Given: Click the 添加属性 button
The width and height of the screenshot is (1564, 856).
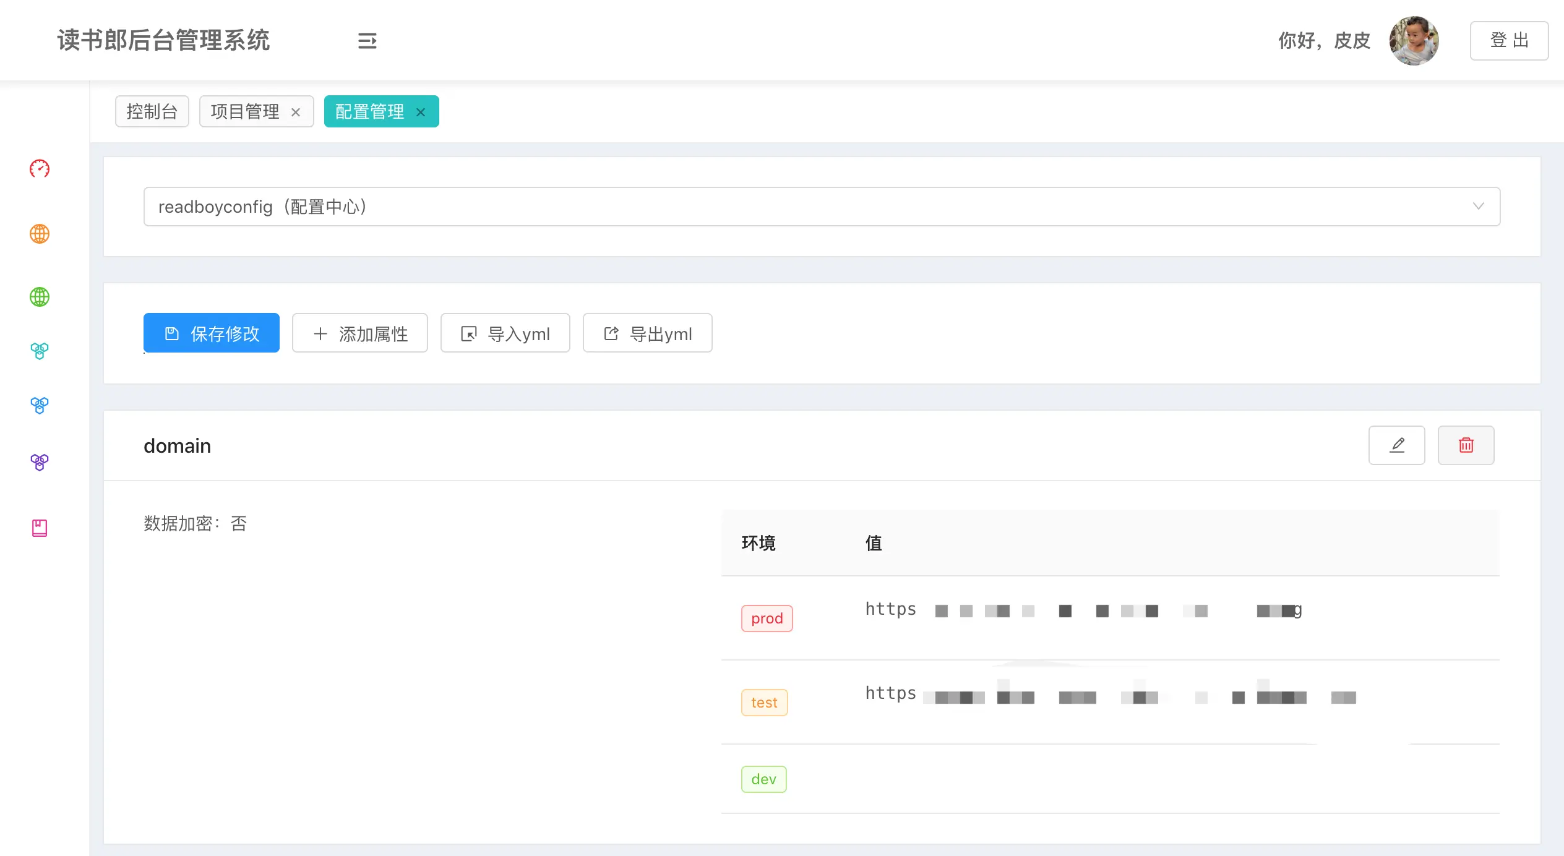Looking at the screenshot, I should tap(360, 333).
